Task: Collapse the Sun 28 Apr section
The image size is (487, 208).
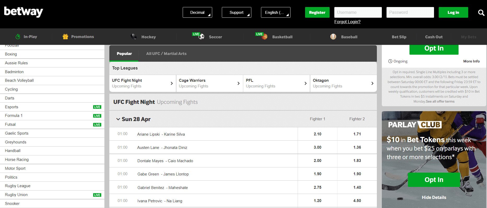Action: pos(118,119)
